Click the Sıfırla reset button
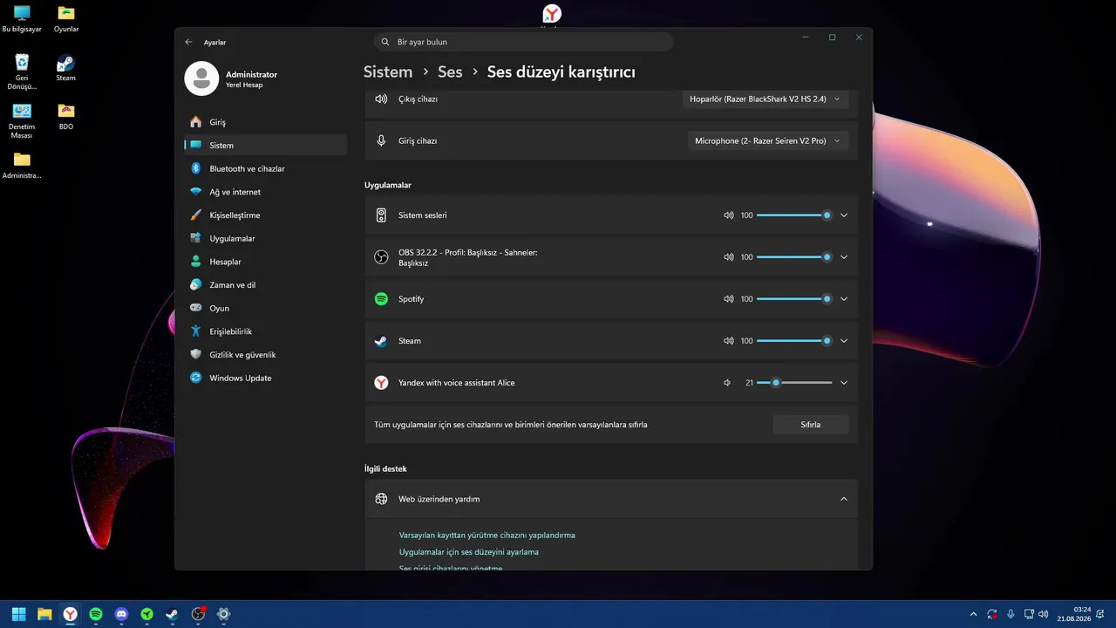The image size is (1116, 628). (x=811, y=425)
